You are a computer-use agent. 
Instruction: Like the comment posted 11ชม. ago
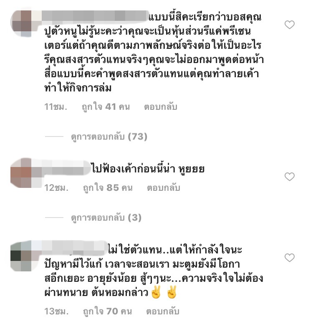[290, 25]
